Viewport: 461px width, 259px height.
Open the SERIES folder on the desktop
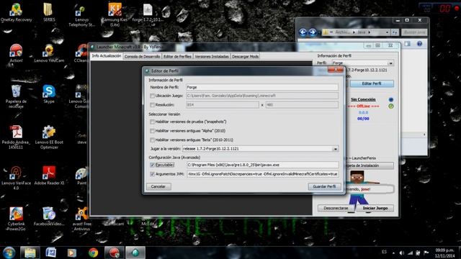(x=49, y=13)
